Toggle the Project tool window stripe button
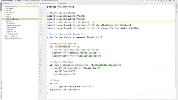Viewport: 178px width, 100px height. tap(1, 7)
